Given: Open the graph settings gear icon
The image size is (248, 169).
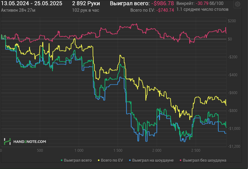Looking at the screenshot, I should click(238, 4).
